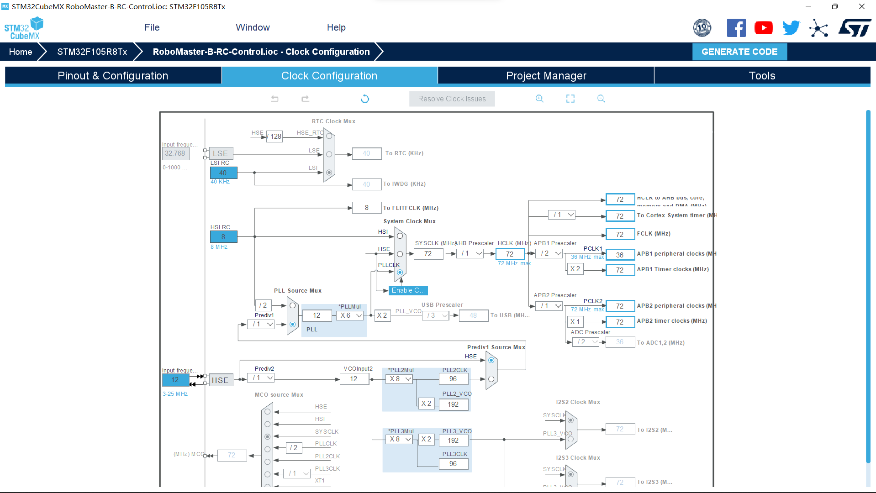Open the USB Prescaler /3 dropdown

click(x=436, y=315)
